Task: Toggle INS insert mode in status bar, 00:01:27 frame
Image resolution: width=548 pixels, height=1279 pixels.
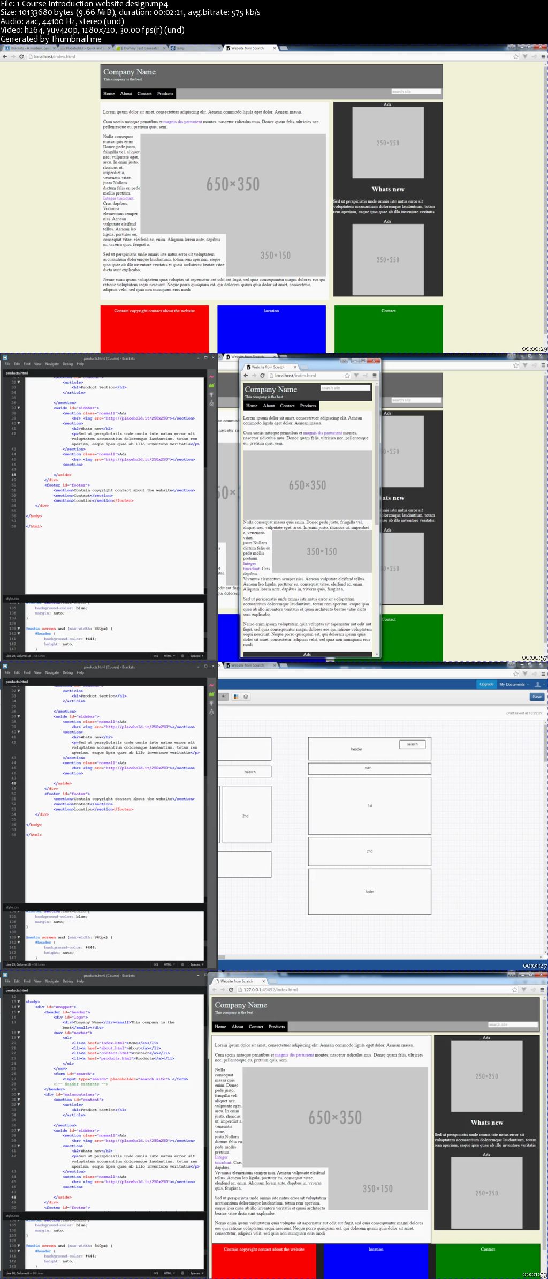Action: (156, 964)
